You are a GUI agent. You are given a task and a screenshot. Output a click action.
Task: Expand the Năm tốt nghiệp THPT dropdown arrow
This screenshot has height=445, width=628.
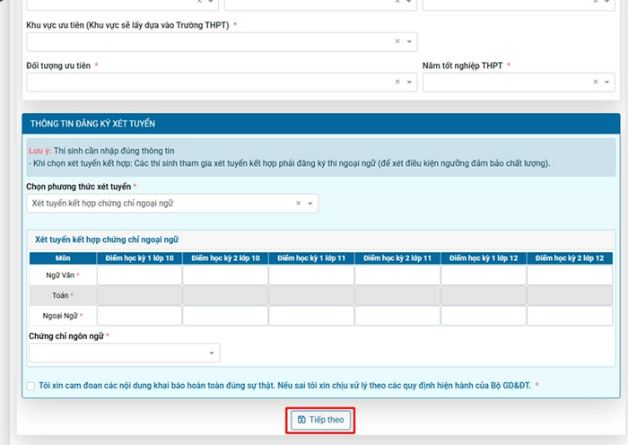point(607,82)
